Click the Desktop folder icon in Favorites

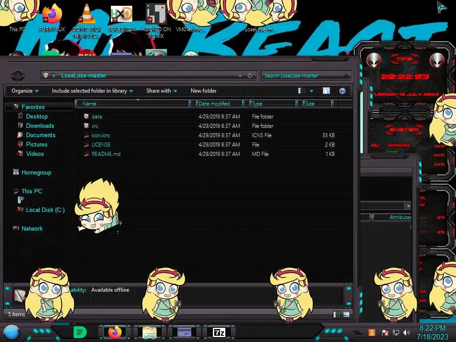pyautogui.click(x=20, y=116)
